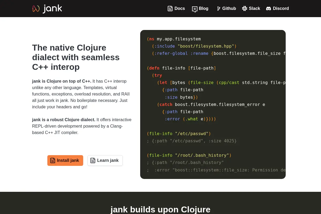Click the Slack logo icon
Viewport: 321px width, 214px height.
(244, 9)
